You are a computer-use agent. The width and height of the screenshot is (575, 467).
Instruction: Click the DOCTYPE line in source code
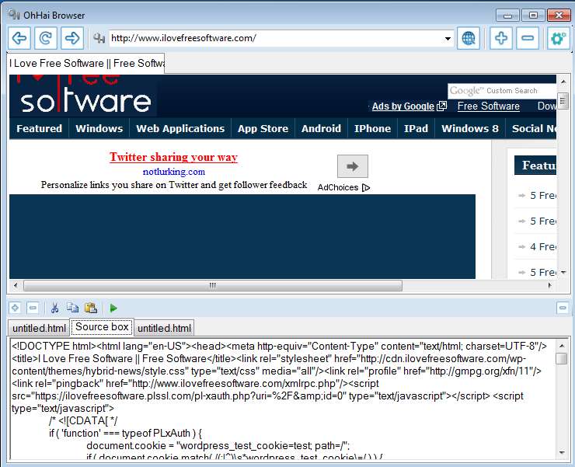pos(279,346)
